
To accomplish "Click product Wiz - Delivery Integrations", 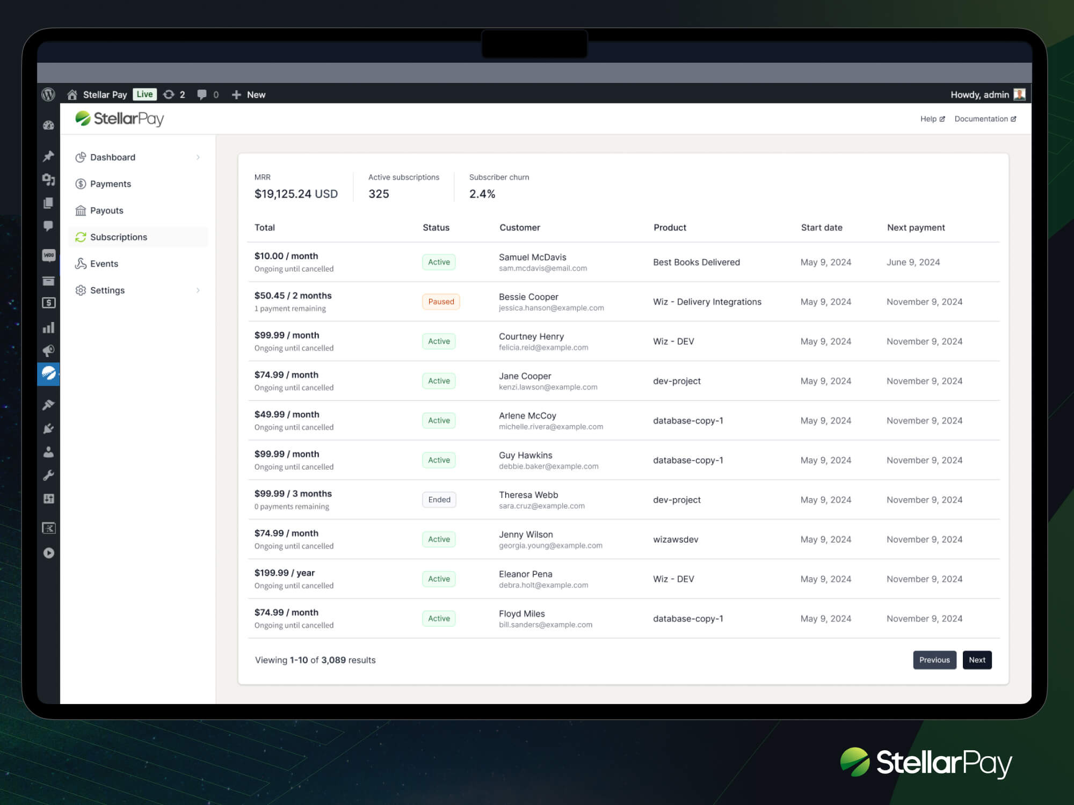I will [707, 302].
